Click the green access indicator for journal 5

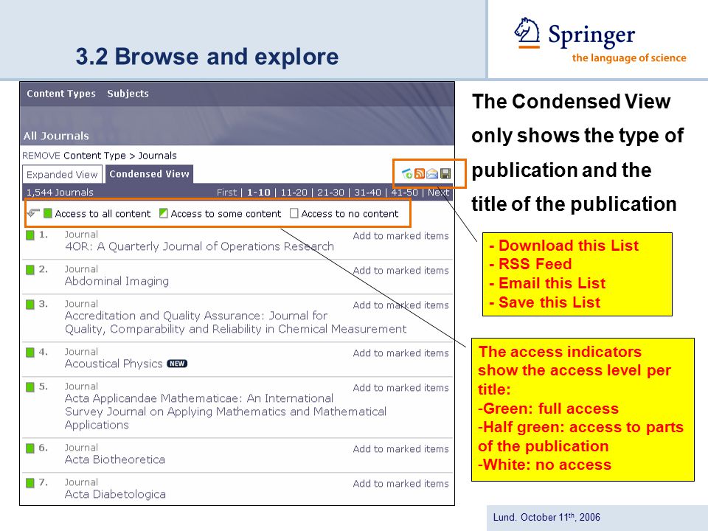[x=30, y=387]
